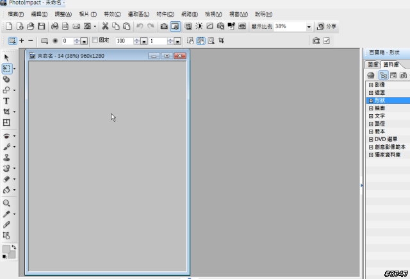
Task: Select the Eyedropper tool
Action: point(6,214)
